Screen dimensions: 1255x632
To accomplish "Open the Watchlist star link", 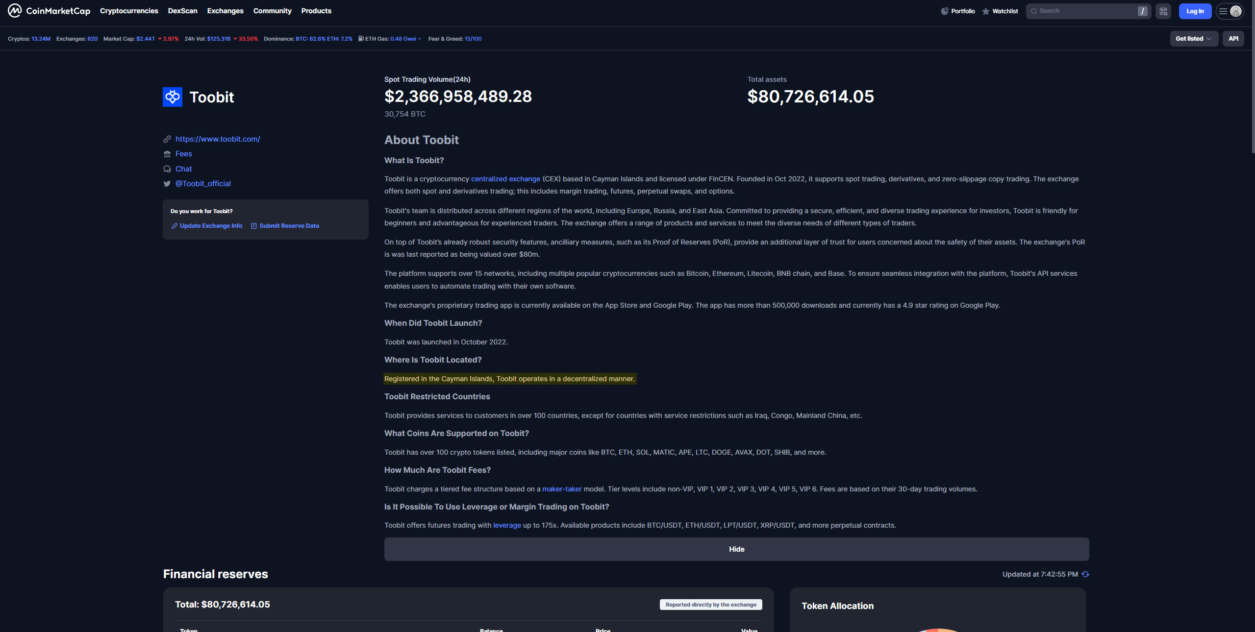I will 1000,11.
